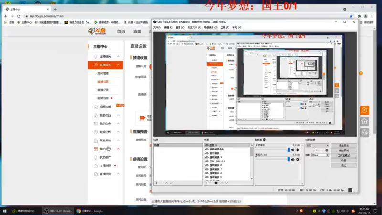The width and height of the screenshot is (382, 215).
Task: Click the Douyu logo on the page header
Action: 97,31
